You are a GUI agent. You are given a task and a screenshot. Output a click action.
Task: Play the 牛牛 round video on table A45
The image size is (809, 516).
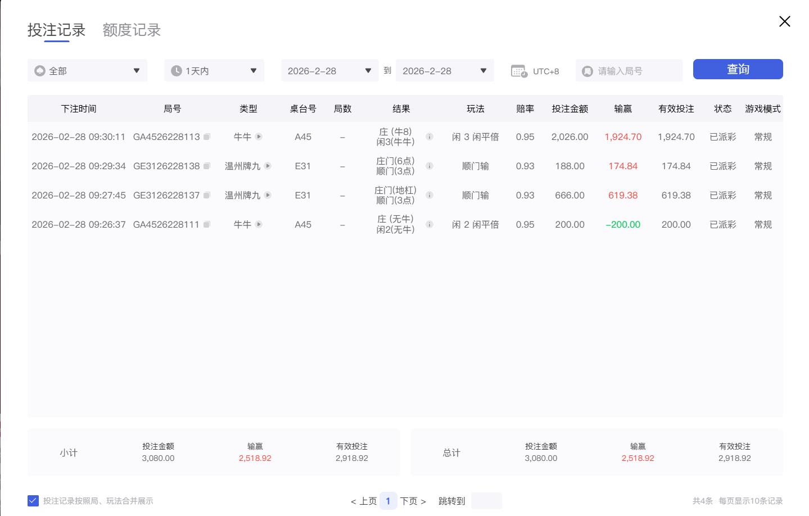coord(258,137)
